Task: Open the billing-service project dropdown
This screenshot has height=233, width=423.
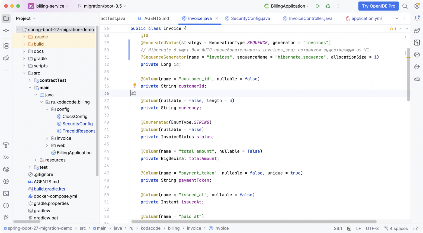Action: 49,6
